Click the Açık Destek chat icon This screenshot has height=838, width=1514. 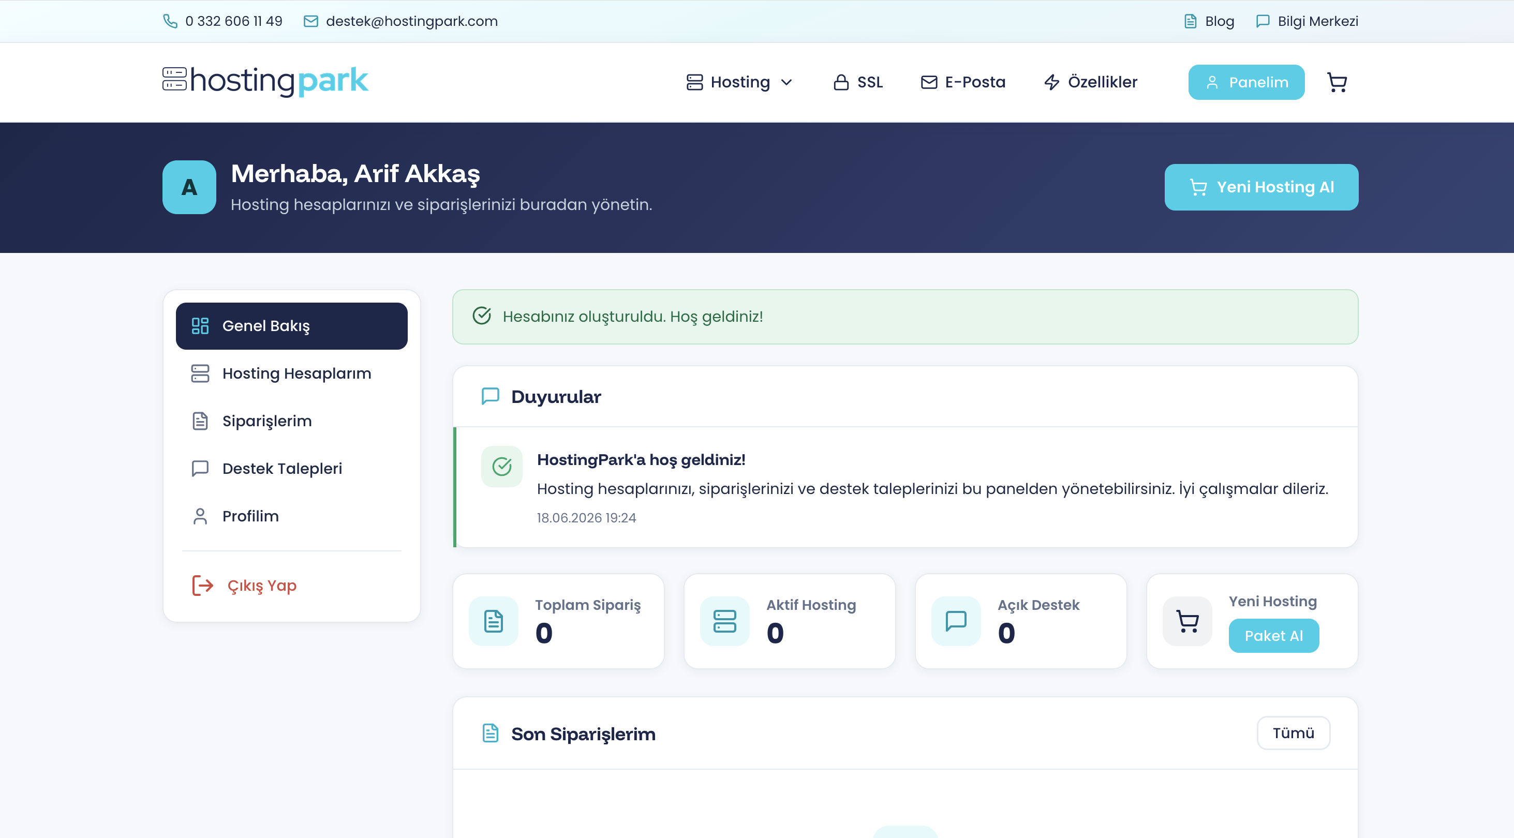click(x=956, y=621)
